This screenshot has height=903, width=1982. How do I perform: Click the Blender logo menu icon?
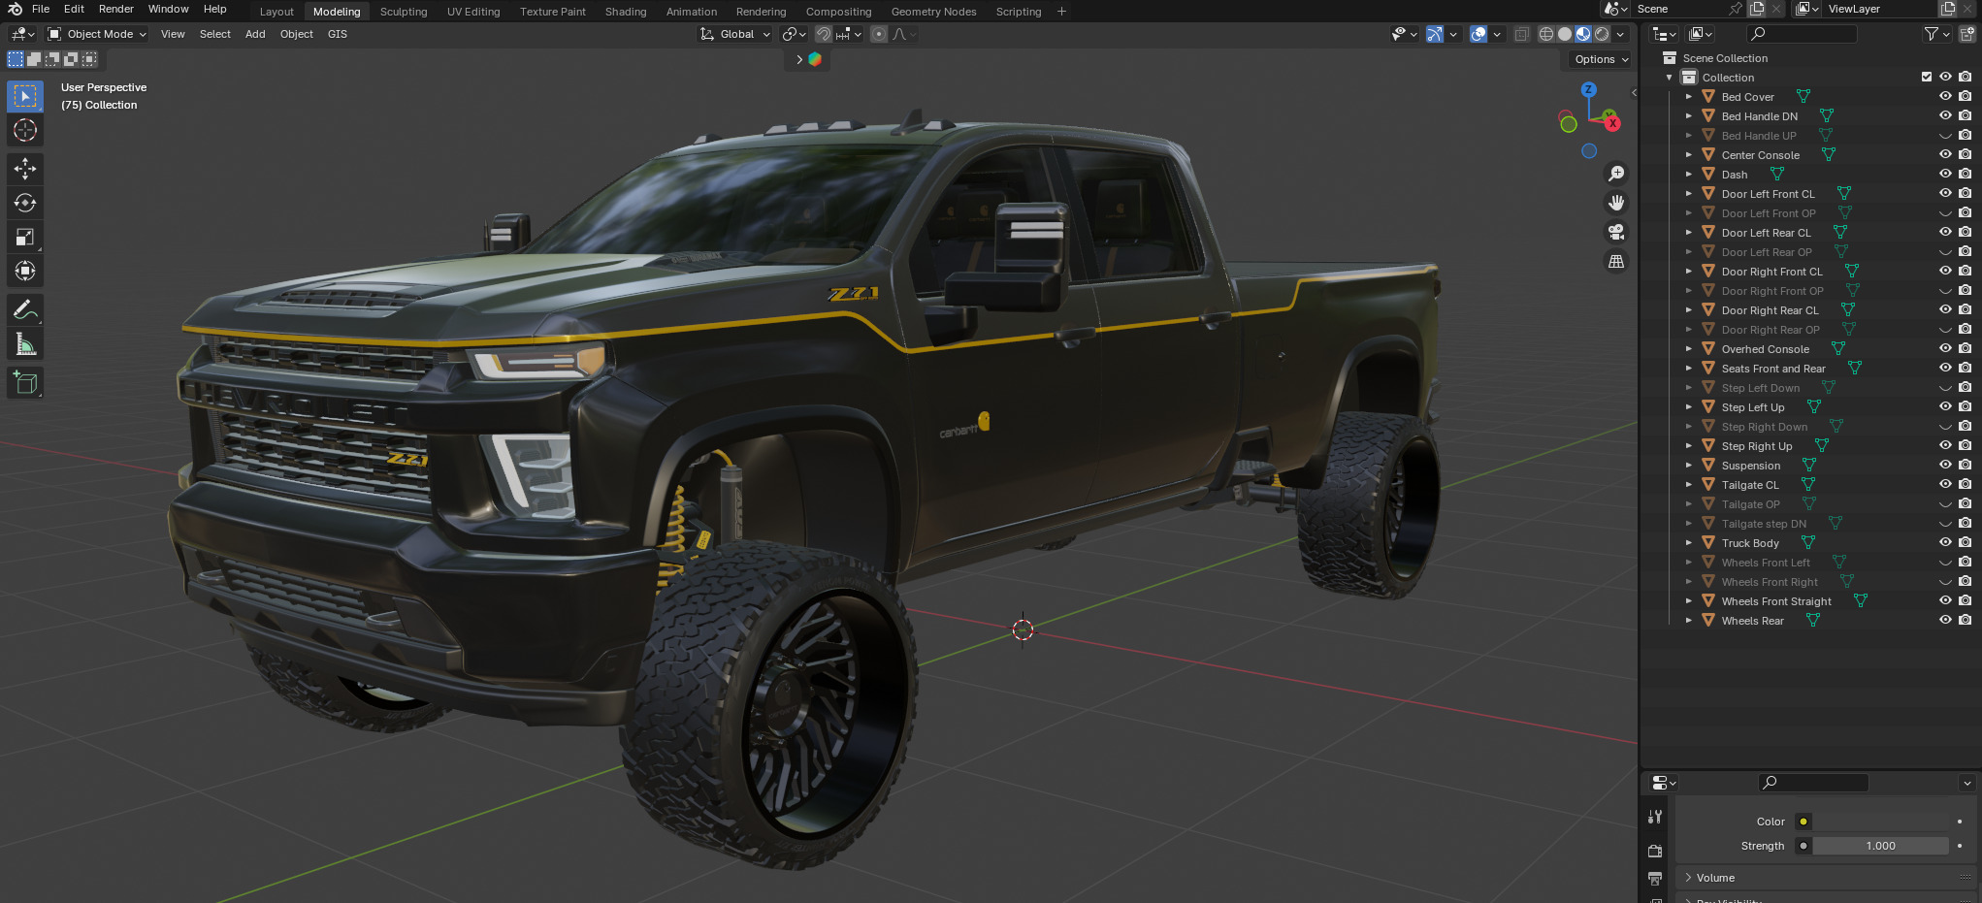[15, 9]
